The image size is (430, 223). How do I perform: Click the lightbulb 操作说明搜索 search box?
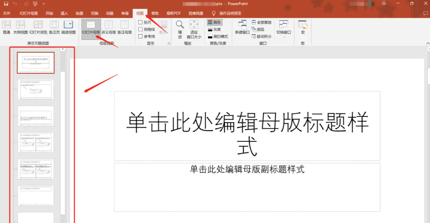227,13
